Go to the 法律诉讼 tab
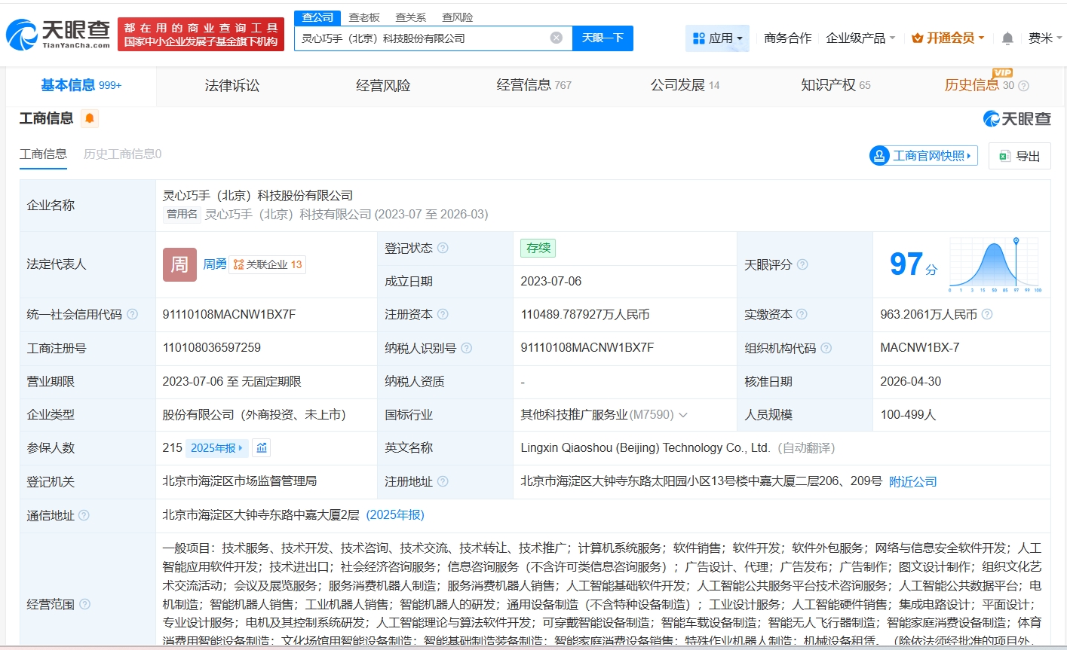 [x=232, y=85]
